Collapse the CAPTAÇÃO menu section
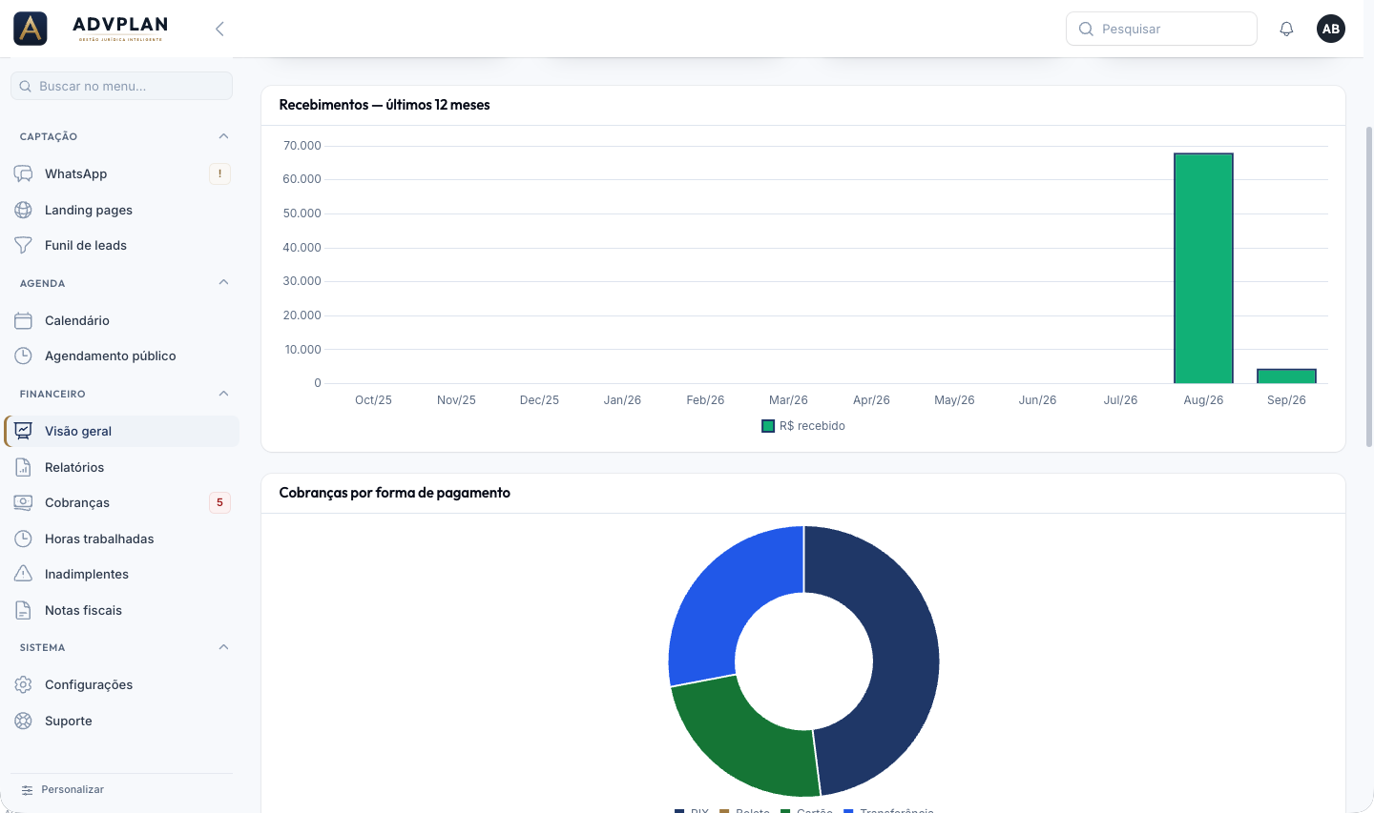The width and height of the screenshot is (1374, 813). coord(223,136)
